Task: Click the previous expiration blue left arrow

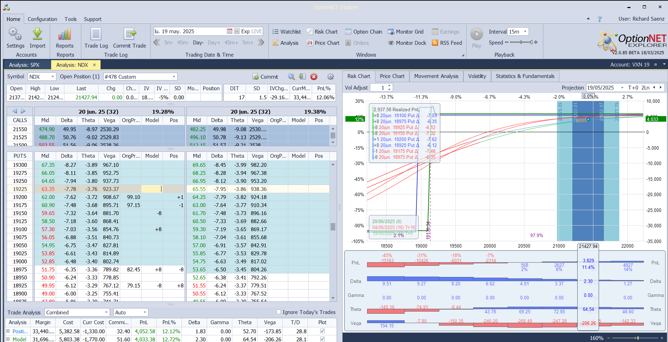Action: click(x=15, y=111)
